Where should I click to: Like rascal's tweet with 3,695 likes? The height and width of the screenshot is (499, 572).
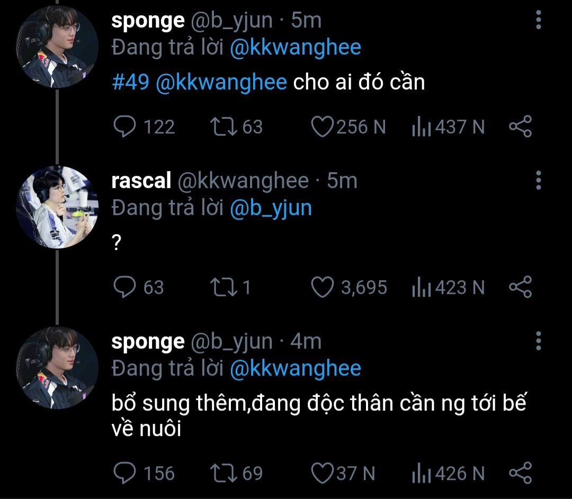[x=322, y=287]
